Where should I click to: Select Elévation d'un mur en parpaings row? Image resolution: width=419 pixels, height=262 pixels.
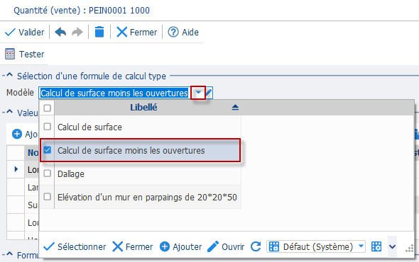click(x=147, y=198)
